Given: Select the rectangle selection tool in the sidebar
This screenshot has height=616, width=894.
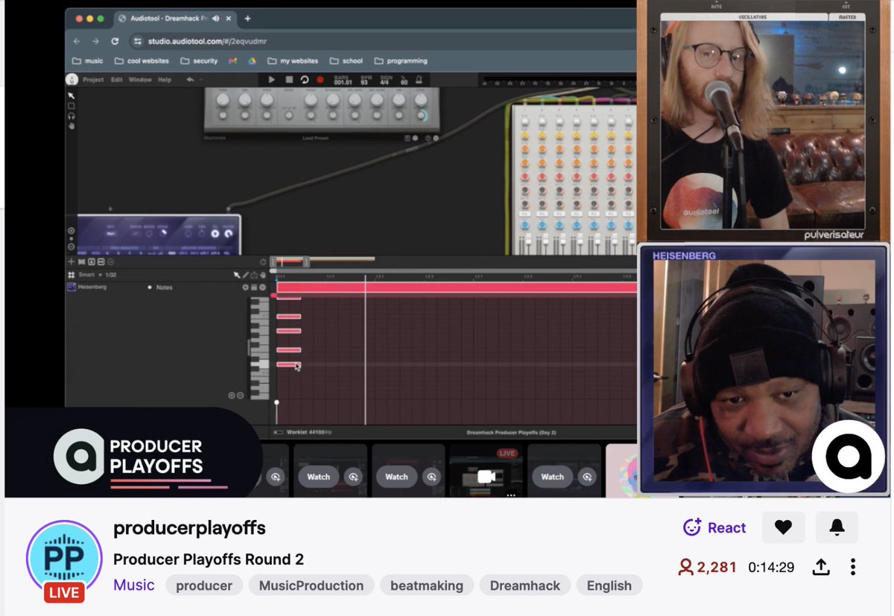Looking at the screenshot, I should tap(72, 106).
